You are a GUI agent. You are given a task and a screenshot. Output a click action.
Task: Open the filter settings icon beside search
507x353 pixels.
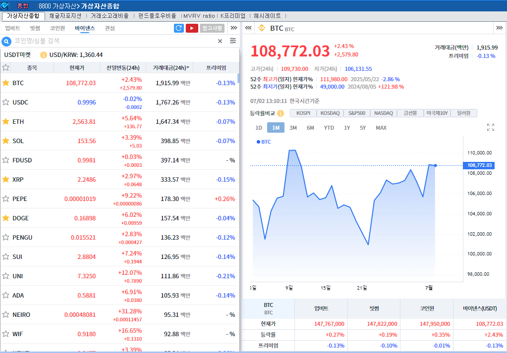[x=233, y=41]
